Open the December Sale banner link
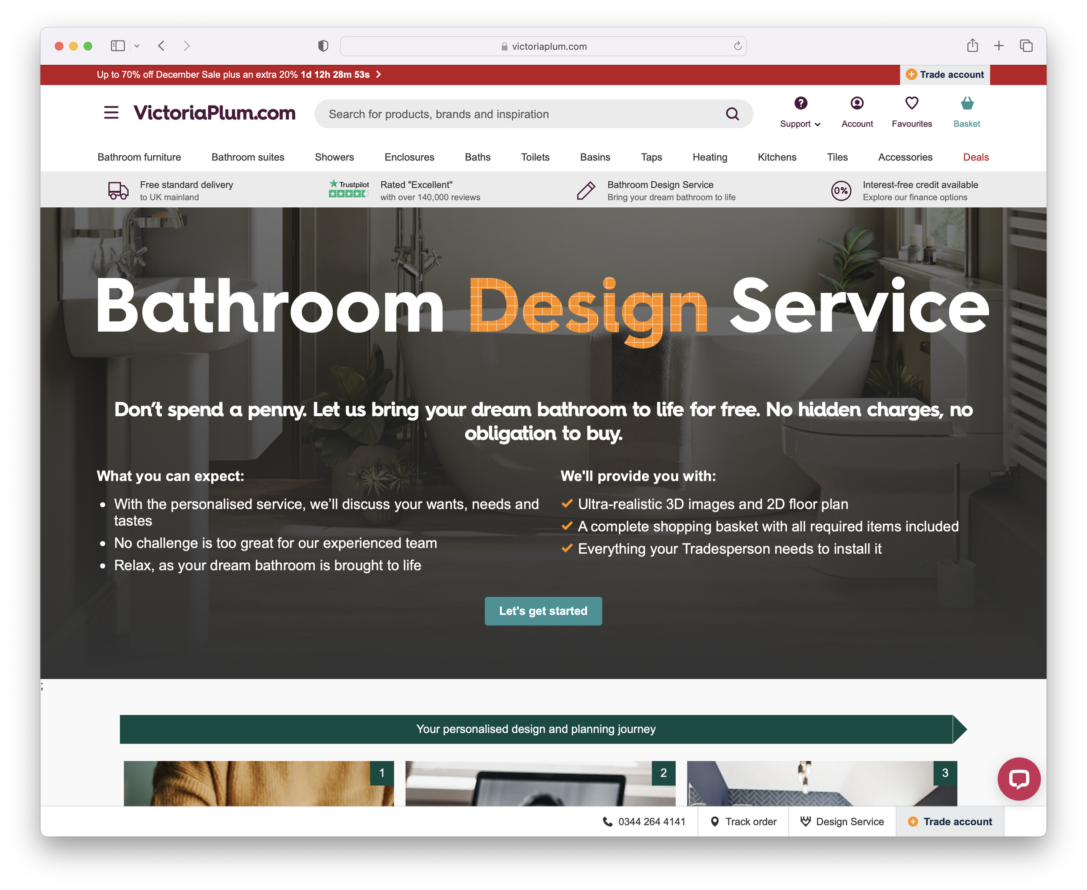This screenshot has width=1087, height=890. tap(239, 74)
